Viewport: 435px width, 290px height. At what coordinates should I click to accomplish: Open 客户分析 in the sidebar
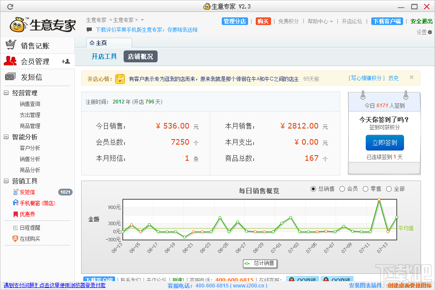pos(30,148)
